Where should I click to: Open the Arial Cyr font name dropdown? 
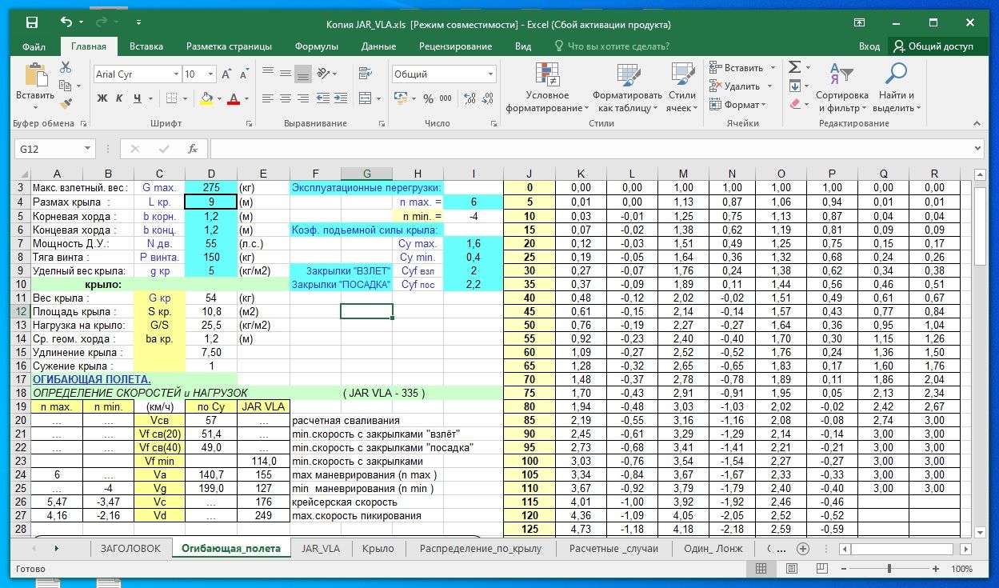tap(177, 74)
